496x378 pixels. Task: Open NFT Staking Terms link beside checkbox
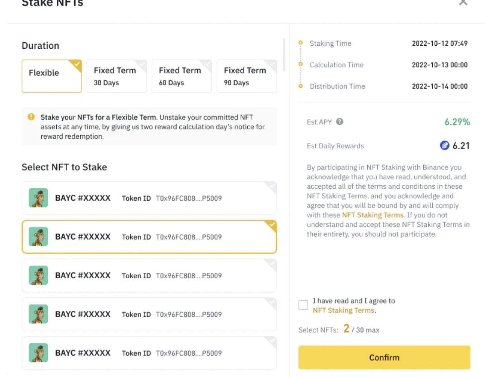point(343,310)
